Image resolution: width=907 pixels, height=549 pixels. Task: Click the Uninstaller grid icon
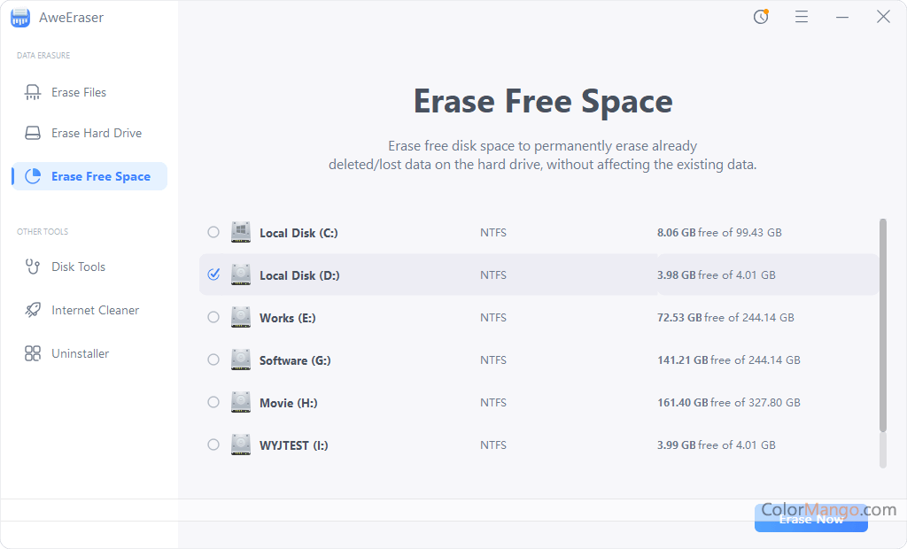33,353
